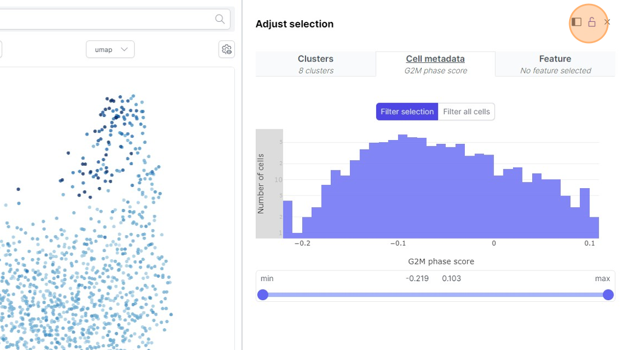Viewport: 628px width, 350px height.
Task: Click the tallest histogram bar near -0.1
Action: (402, 185)
